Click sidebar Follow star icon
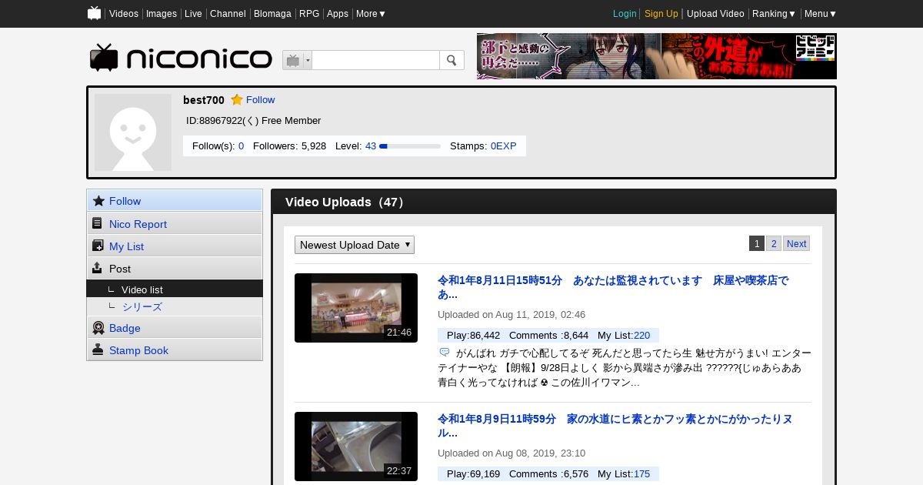Viewport: 923px width, 485px height. [x=98, y=201]
